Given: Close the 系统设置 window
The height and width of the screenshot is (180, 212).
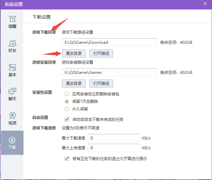Looking at the screenshot, I should (x=205, y=4).
